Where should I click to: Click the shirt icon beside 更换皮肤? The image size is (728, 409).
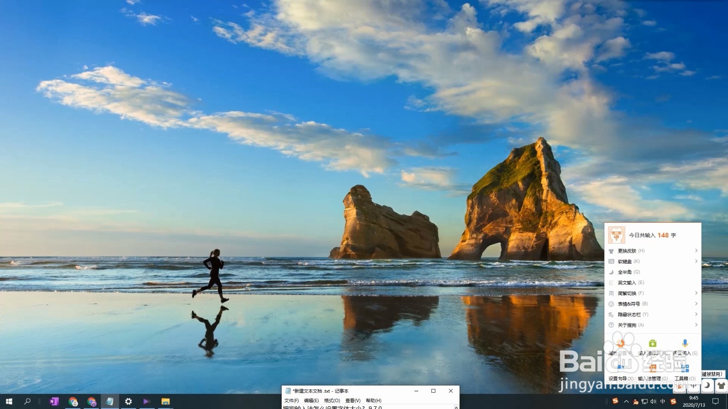tap(611, 251)
